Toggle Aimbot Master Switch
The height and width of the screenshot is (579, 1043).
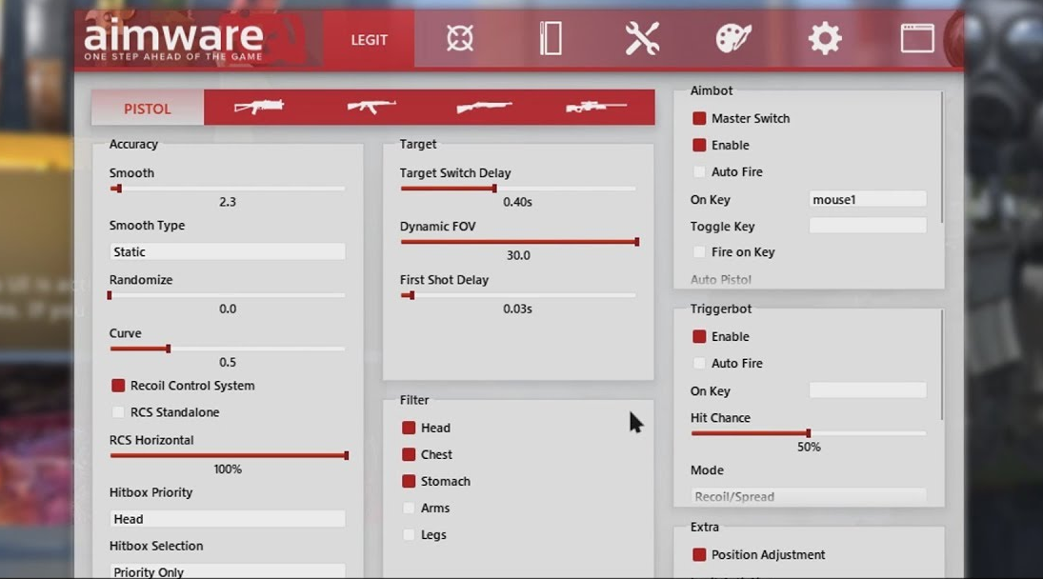click(x=699, y=118)
